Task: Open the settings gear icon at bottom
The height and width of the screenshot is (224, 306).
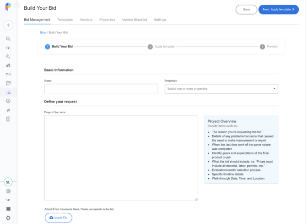Action: [8, 218]
